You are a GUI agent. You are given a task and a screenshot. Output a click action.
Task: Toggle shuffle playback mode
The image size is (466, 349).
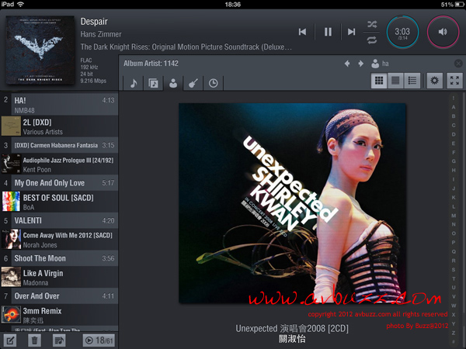373,24
